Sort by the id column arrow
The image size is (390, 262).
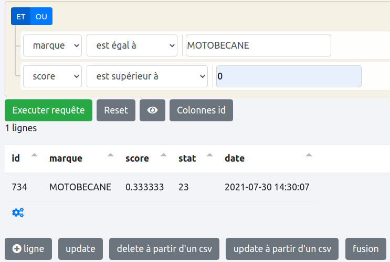point(35,156)
